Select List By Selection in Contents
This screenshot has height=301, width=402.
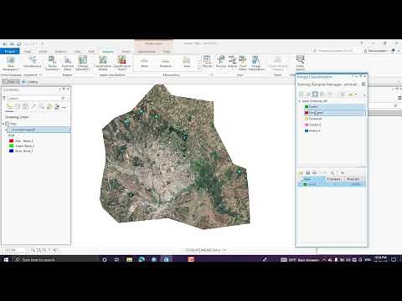(25, 106)
